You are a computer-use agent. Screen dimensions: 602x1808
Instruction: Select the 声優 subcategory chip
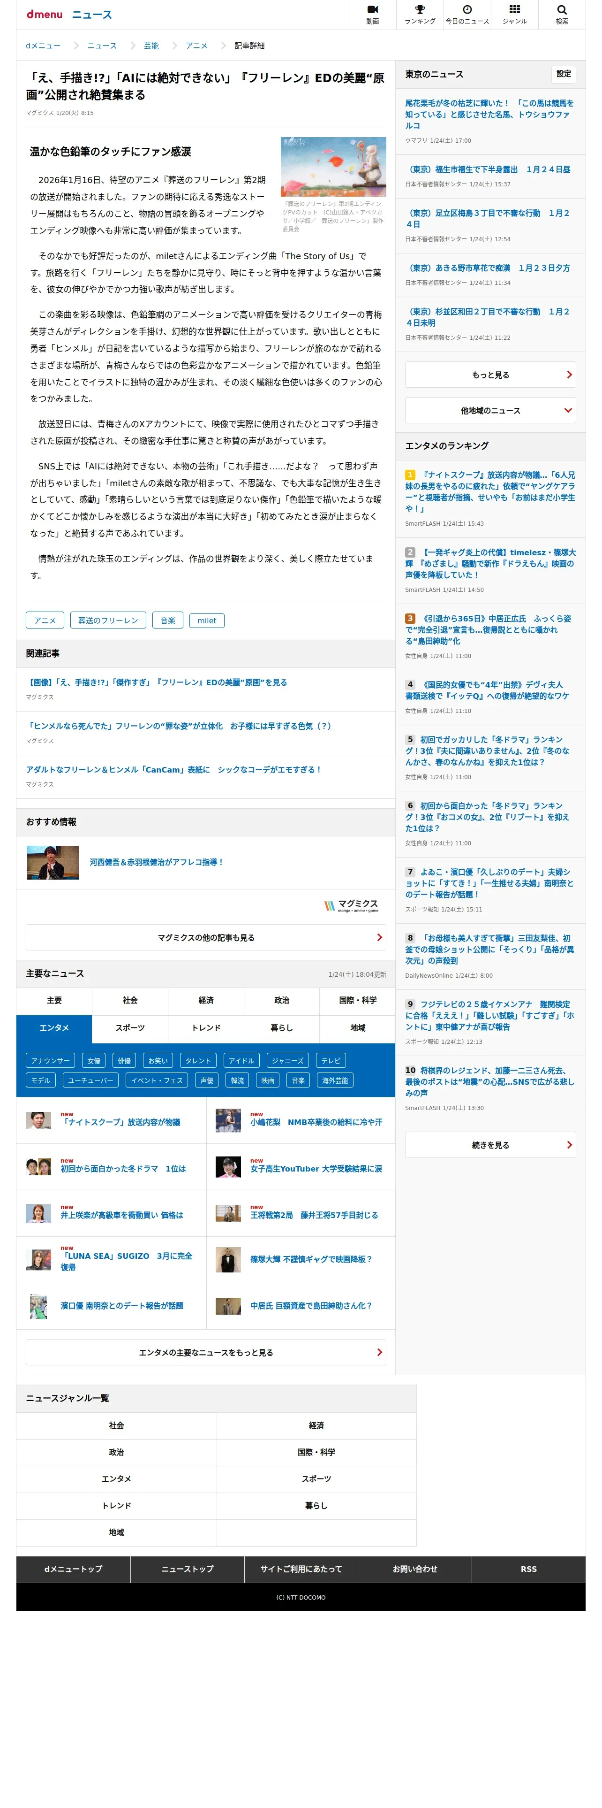pos(207,1080)
